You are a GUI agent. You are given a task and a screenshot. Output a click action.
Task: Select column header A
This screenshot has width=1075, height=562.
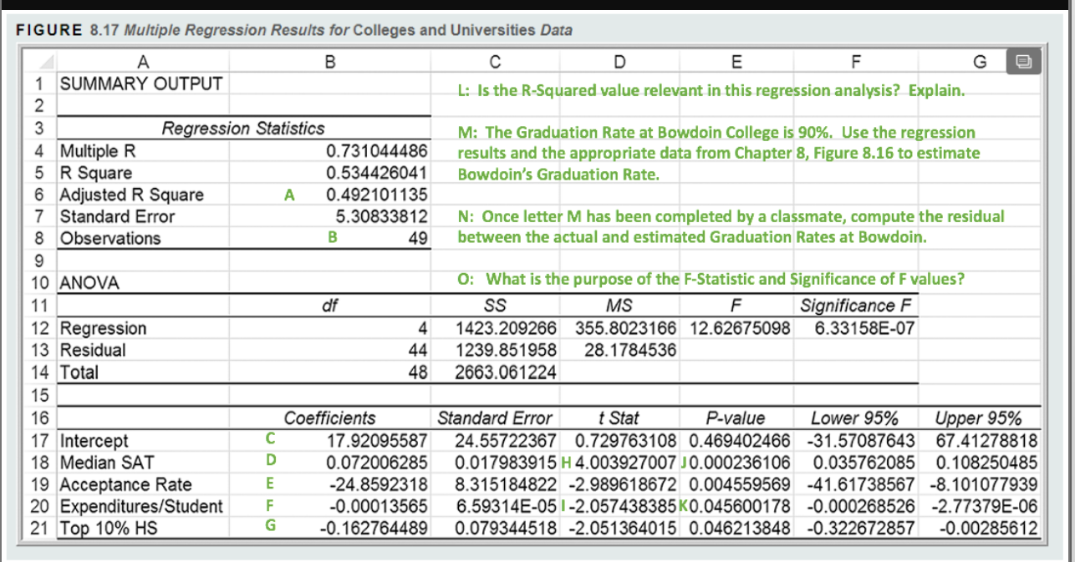(x=143, y=61)
